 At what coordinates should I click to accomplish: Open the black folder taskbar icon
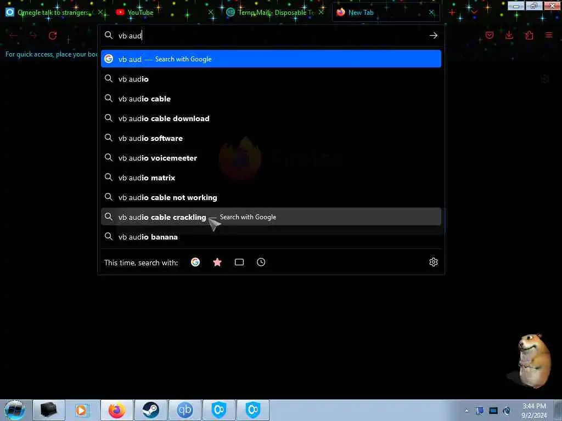49,410
